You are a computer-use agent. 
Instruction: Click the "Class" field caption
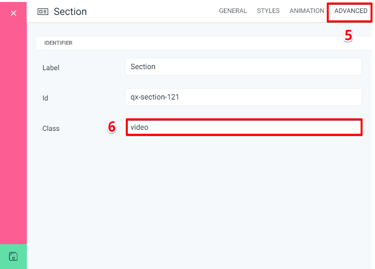(x=51, y=128)
